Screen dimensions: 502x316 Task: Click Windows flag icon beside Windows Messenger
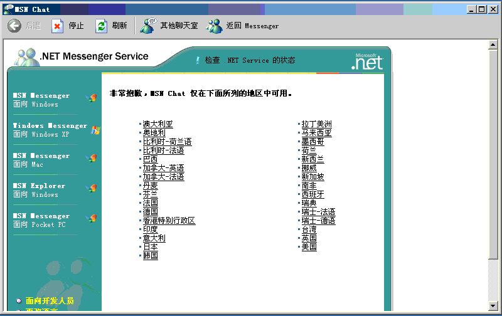(95, 130)
